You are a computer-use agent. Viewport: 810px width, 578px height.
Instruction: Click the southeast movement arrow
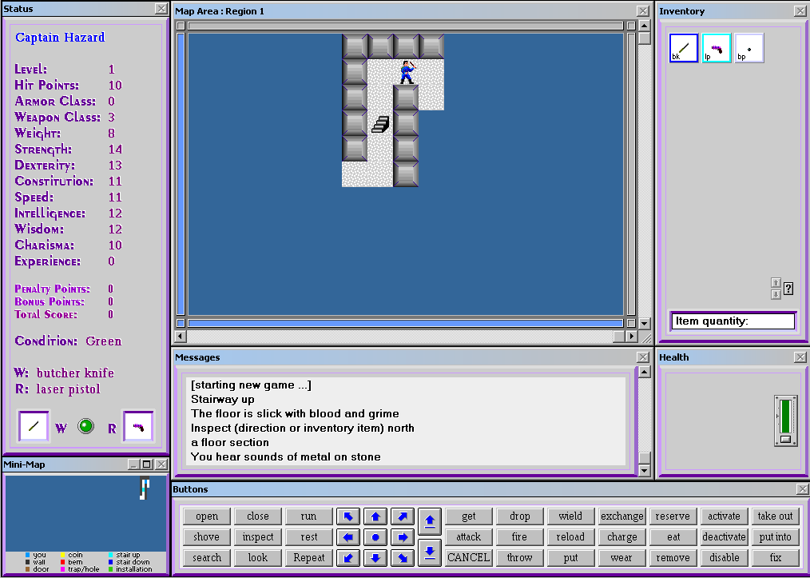(x=403, y=558)
